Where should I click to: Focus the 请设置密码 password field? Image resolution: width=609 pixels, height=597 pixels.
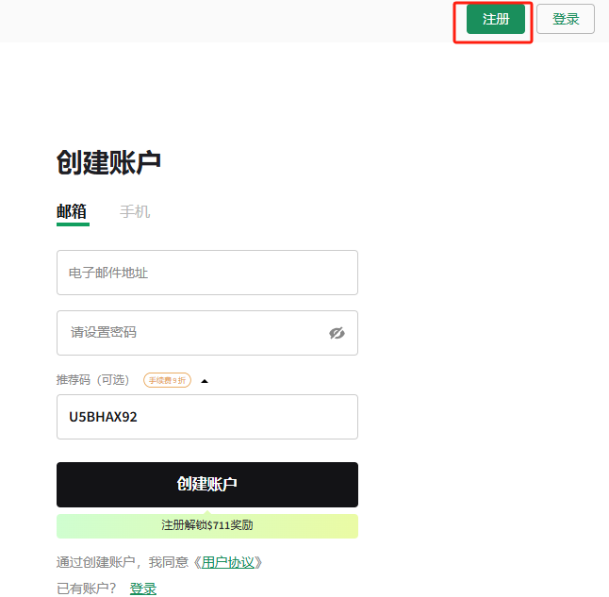(x=189, y=333)
